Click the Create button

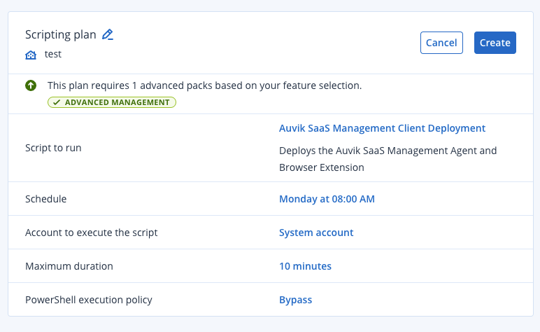pyautogui.click(x=495, y=43)
